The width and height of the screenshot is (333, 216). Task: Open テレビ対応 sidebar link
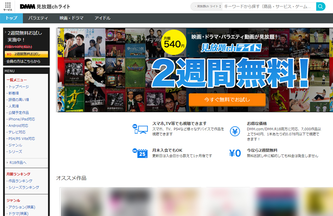17,132
